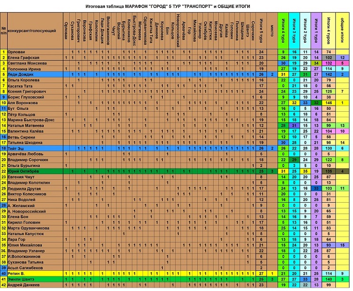Image resolution: width=353 pixels, height=291 pixels.
Task: Select row number '42' cell
Action: pos(4,285)
